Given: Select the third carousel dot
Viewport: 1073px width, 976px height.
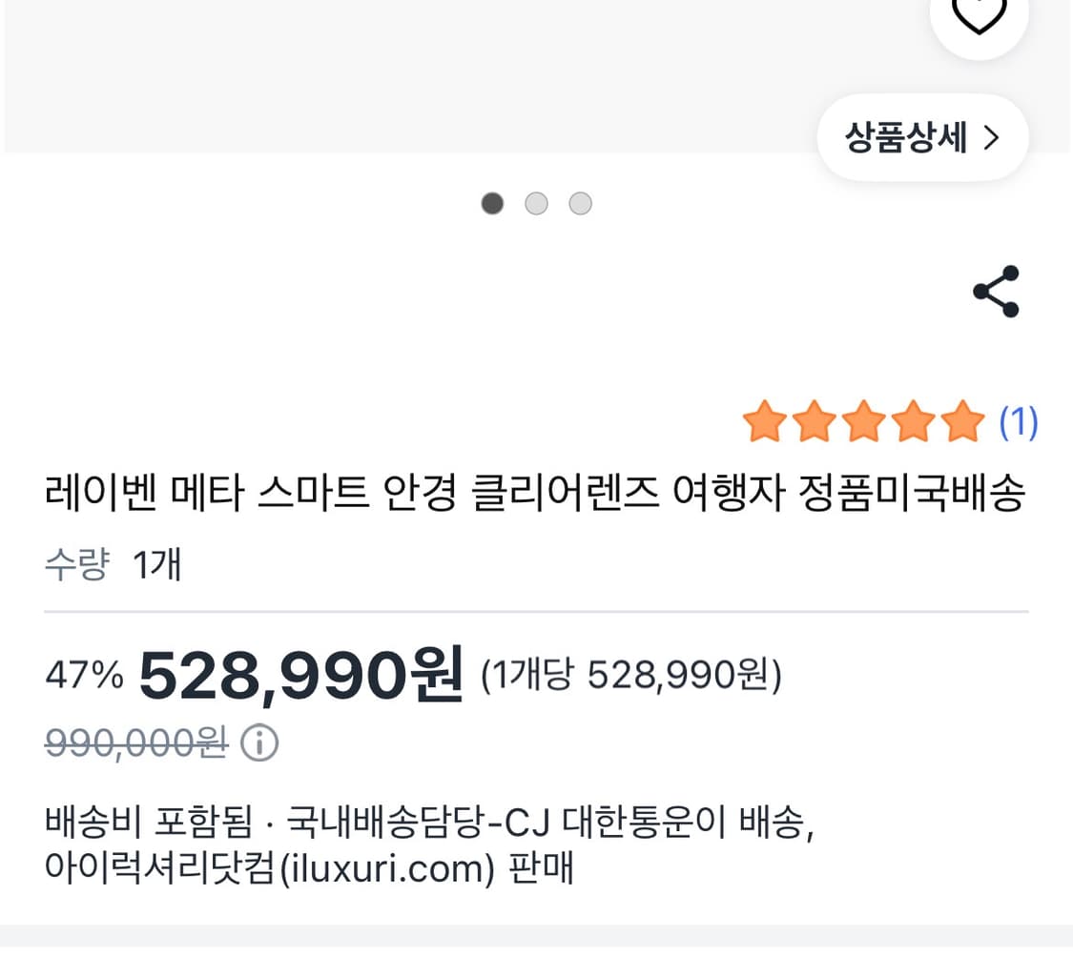Looking at the screenshot, I should (580, 203).
